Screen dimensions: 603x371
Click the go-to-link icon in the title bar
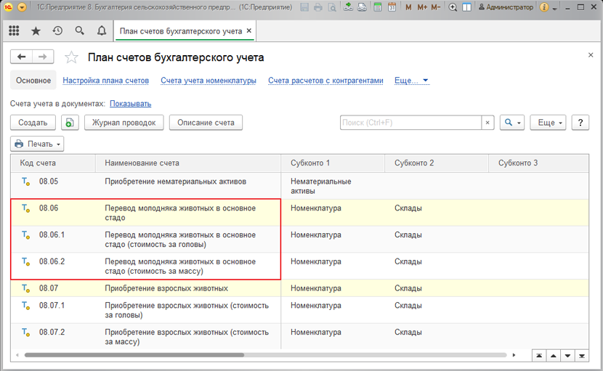coord(362,7)
